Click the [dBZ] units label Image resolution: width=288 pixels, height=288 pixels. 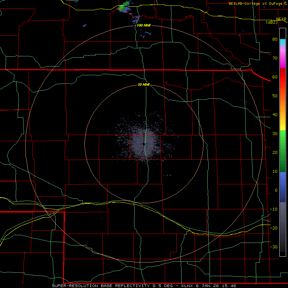pyautogui.click(x=272, y=22)
